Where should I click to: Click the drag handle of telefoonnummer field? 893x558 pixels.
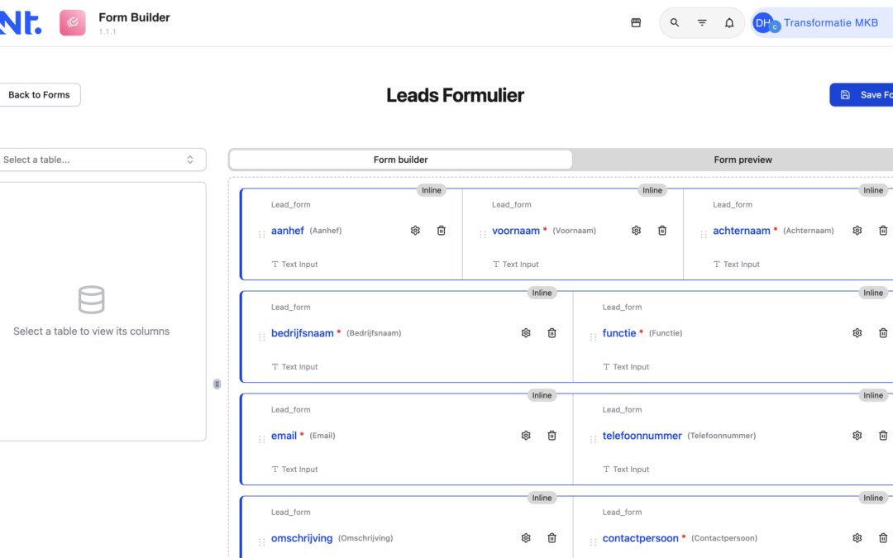tap(594, 440)
